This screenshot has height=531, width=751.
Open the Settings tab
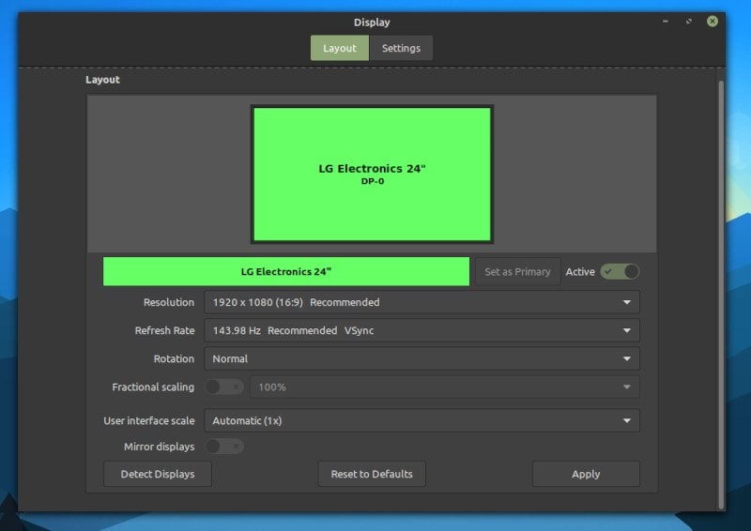(401, 48)
